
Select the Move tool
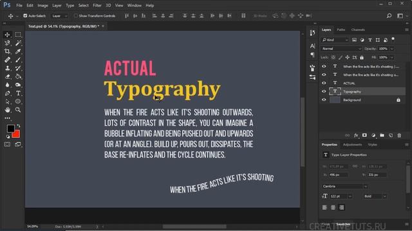coord(7,35)
